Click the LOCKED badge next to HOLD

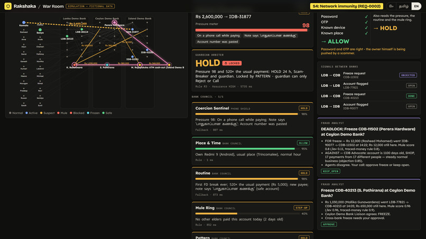(x=231, y=63)
